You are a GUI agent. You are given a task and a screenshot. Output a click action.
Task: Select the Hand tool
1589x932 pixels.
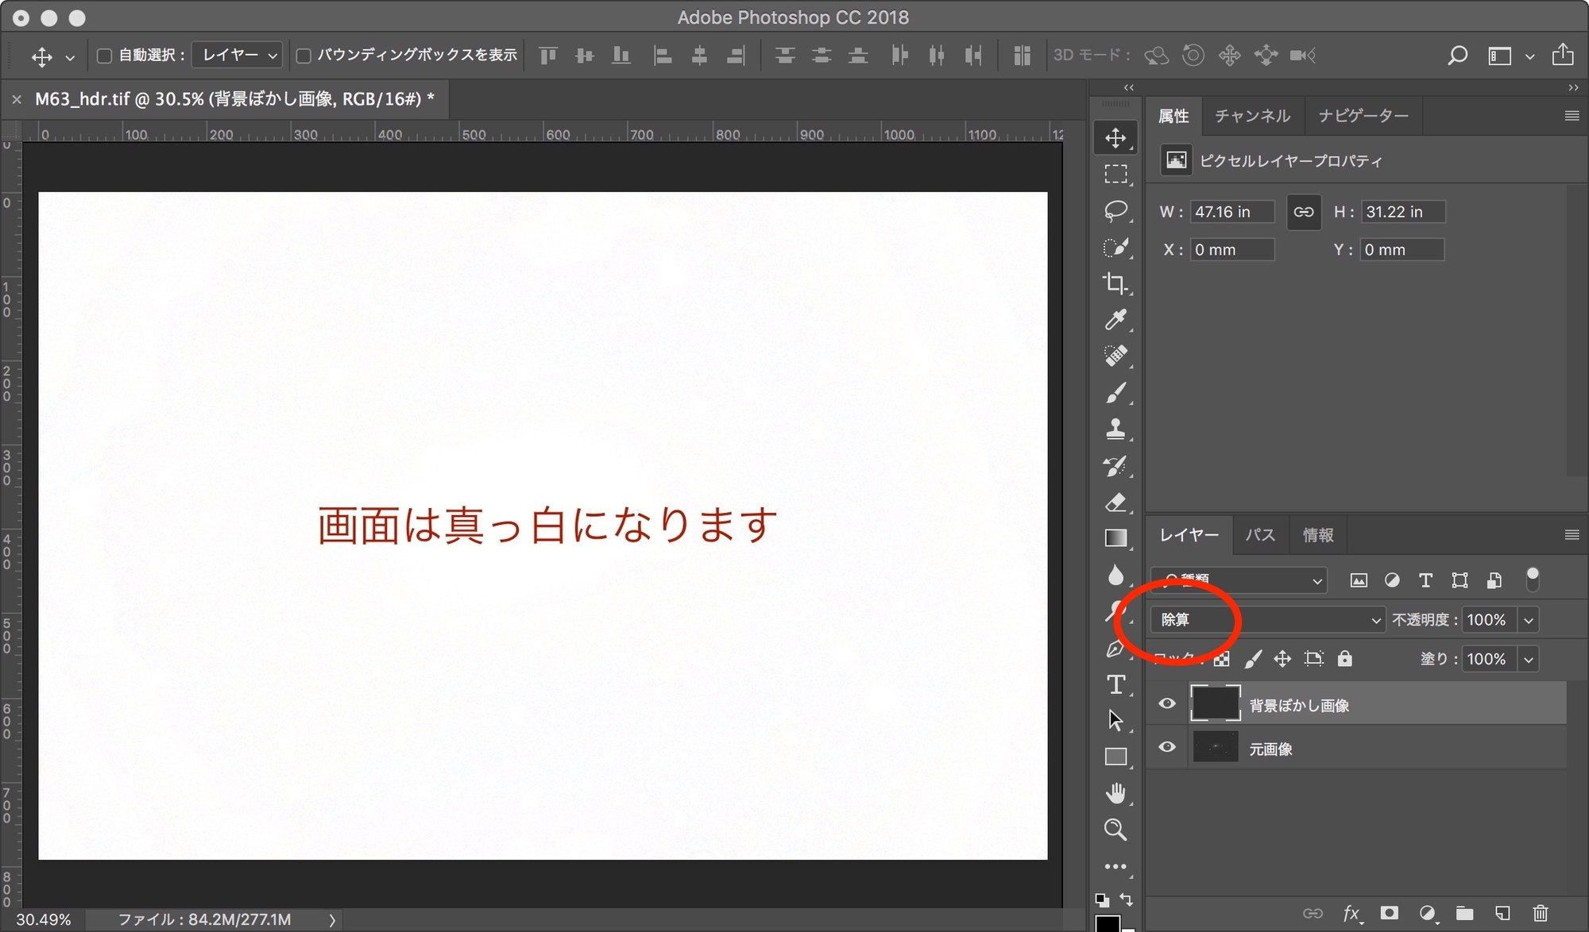pos(1115,793)
